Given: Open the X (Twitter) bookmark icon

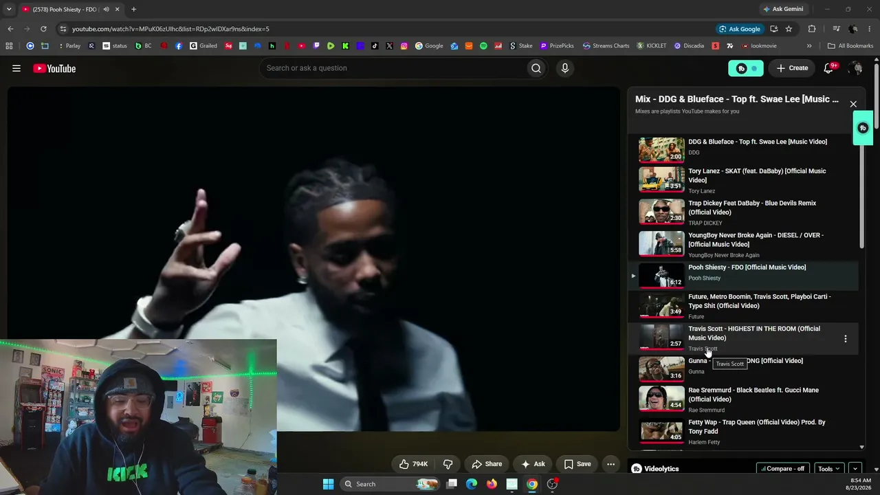Looking at the screenshot, I should point(389,46).
